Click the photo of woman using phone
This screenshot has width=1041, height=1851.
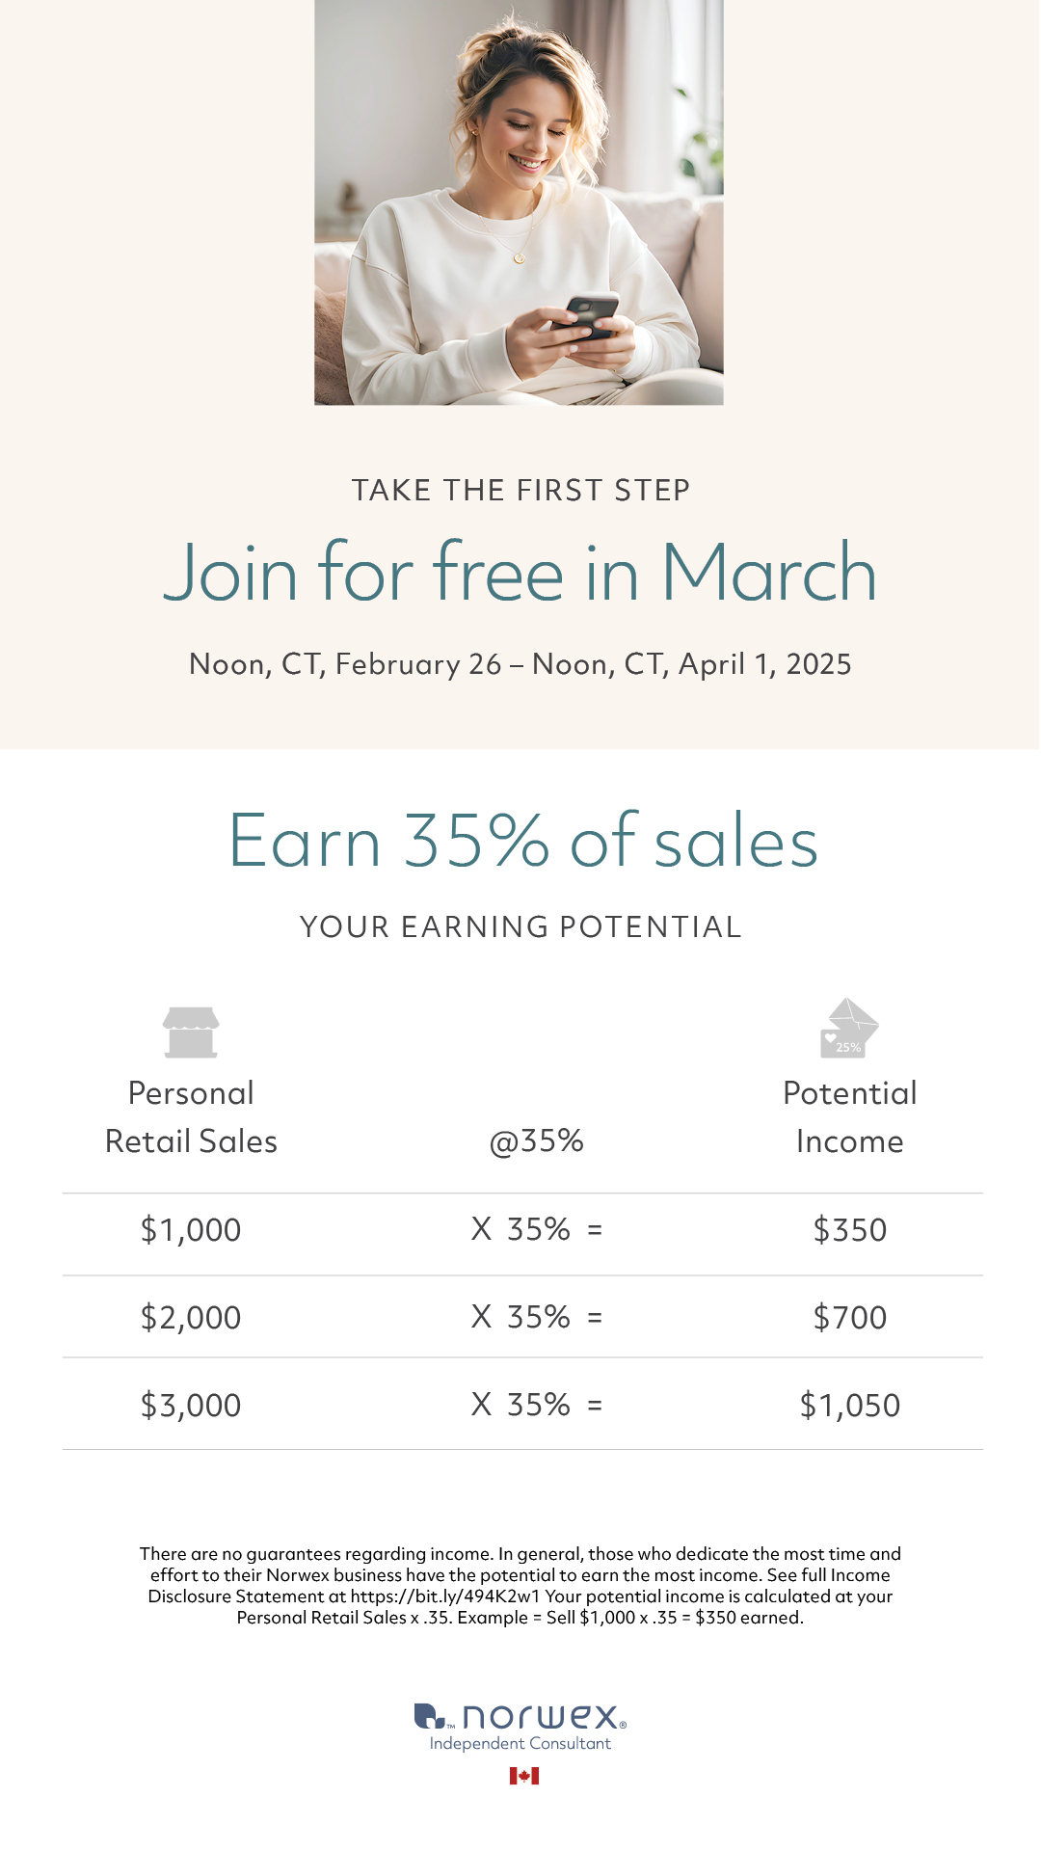tap(519, 202)
